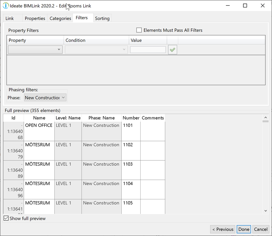Select the MÖTESRUM cell in row 1103
The image size is (272, 236).
pyautogui.click(x=39, y=170)
